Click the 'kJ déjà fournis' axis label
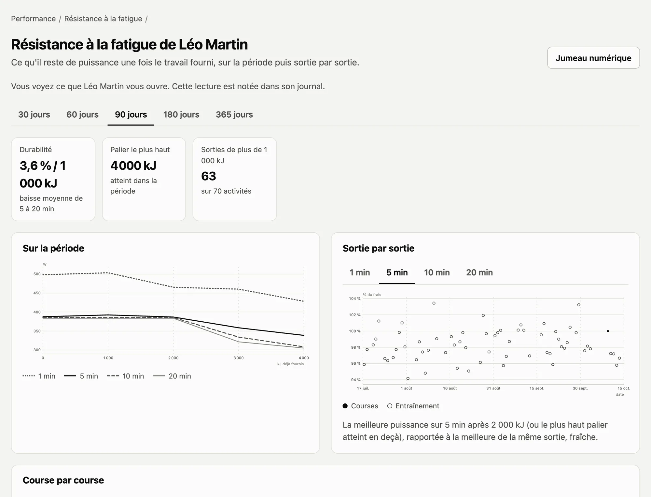This screenshot has width=651, height=497. coord(290,364)
